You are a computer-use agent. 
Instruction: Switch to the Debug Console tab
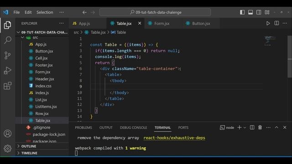tap(134, 128)
